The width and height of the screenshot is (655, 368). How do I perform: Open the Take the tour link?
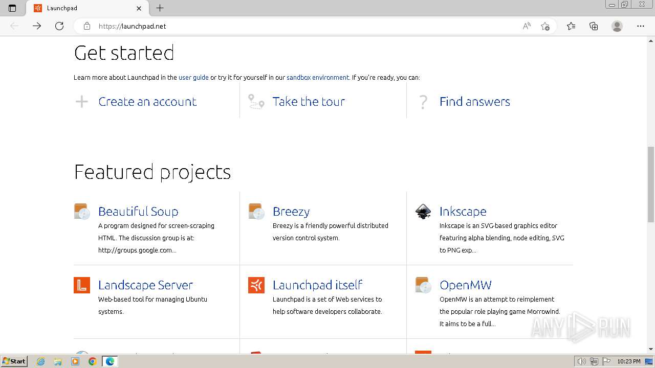(309, 102)
